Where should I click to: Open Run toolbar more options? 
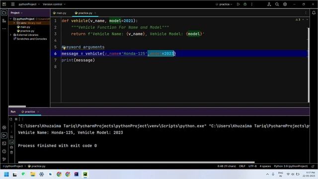pyautogui.click(x=22, y=119)
